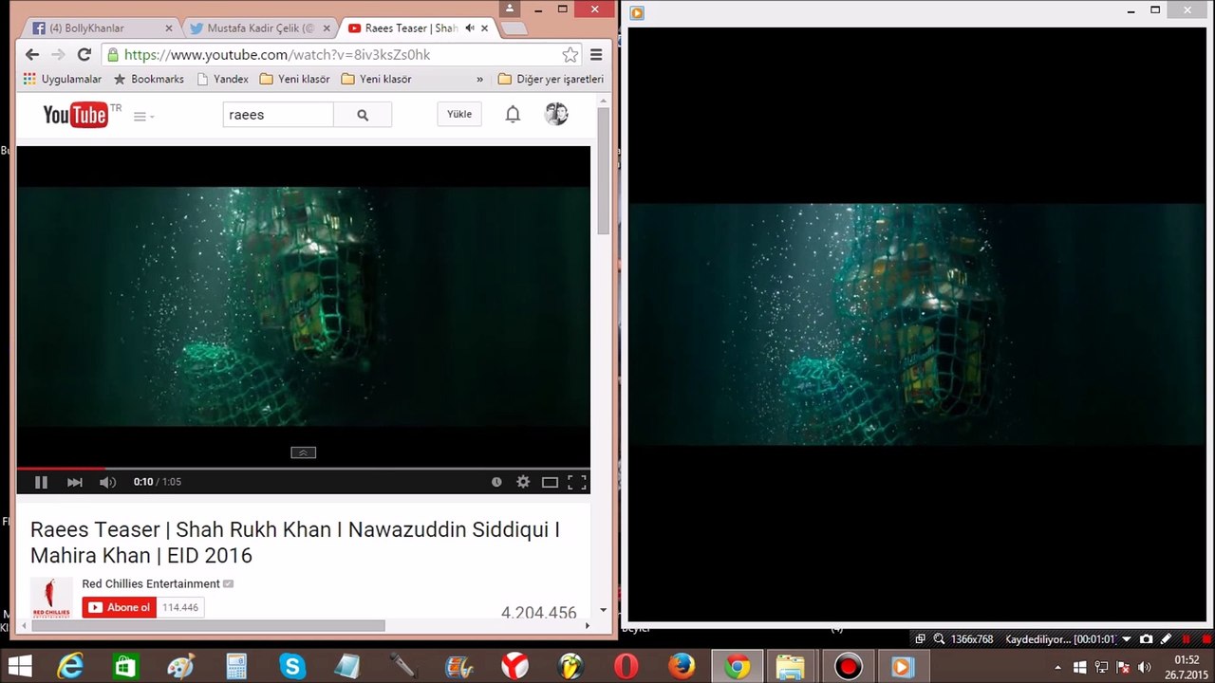This screenshot has height=683, width=1215.
Task: Open the first Yeni klasör bookmark folder
Action: (294, 79)
